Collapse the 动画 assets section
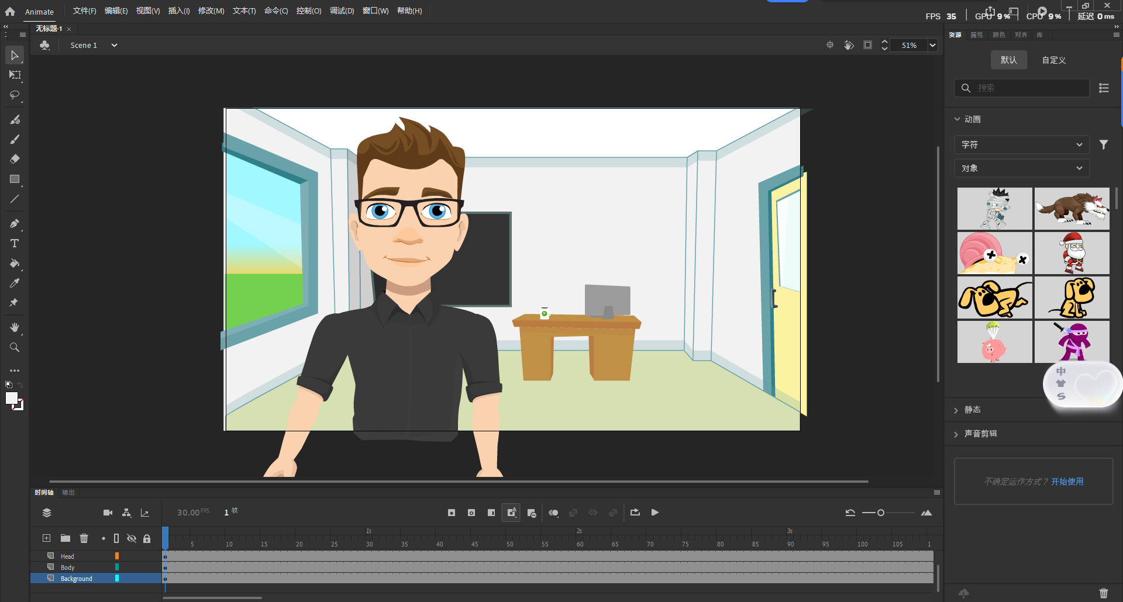The image size is (1123, 602). pos(957,119)
